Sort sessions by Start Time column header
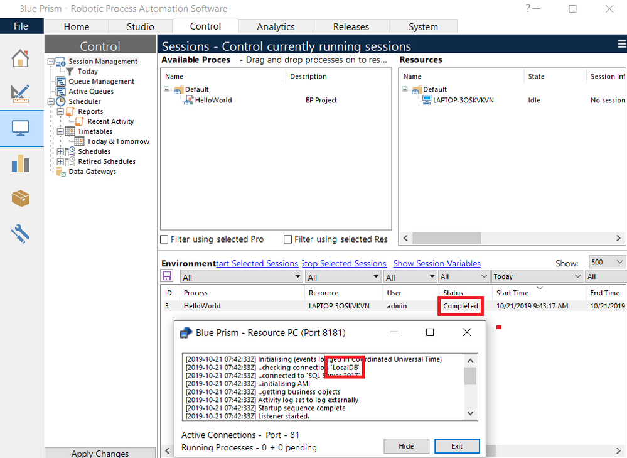Screen dimensions: 627x458 pyautogui.click(x=538, y=293)
